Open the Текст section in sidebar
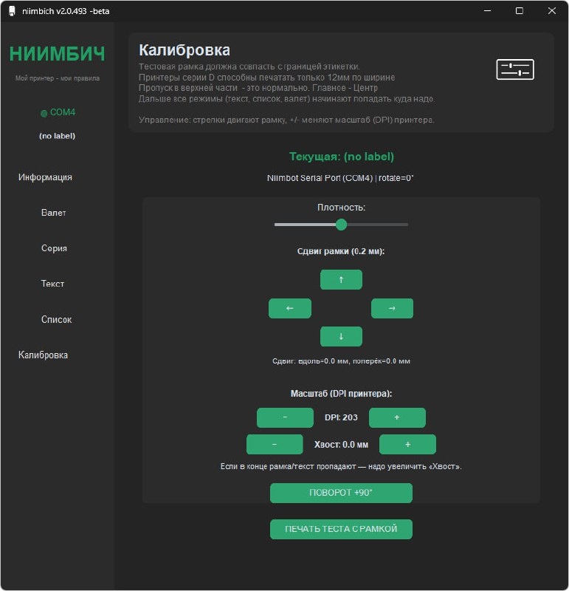This screenshot has width=569, height=591. coord(52,284)
